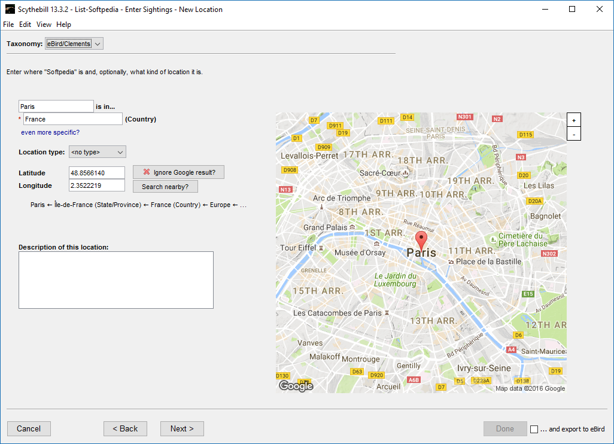The image size is (614, 444).
Task: Click Sacré-Cœur label on the map
Action: 380,173
